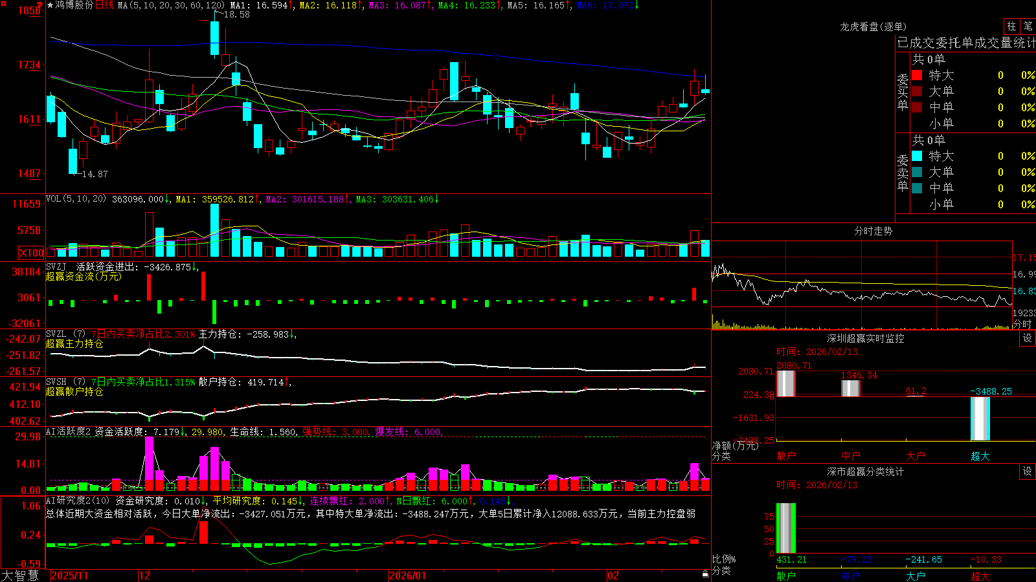Click the 龙虎看盘(逐单) panel title
The width and height of the screenshot is (1036, 582).
873,27
